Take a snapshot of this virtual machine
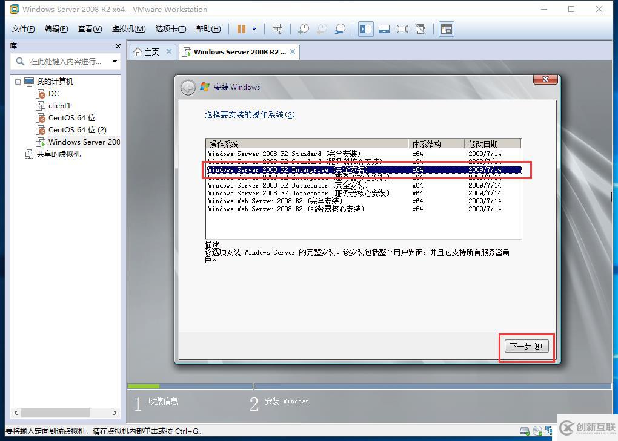Viewport: 618px width, 441px height. click(x=304, y=28)
